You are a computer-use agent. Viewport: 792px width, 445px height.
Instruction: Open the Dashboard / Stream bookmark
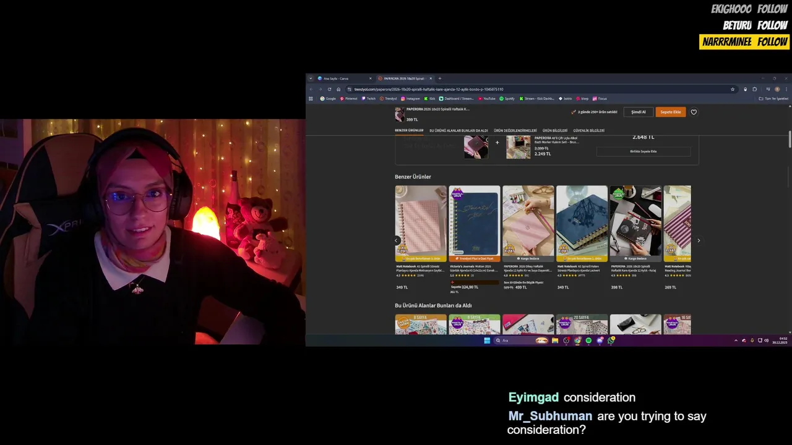[457, 98]
